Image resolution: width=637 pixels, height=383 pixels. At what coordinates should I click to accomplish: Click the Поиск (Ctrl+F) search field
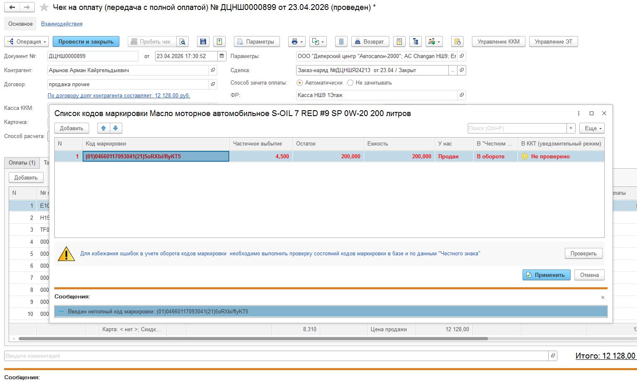pos(517,128)
